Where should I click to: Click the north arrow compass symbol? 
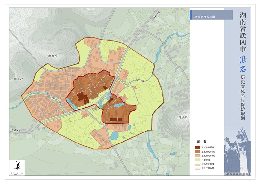pos(17,166)
